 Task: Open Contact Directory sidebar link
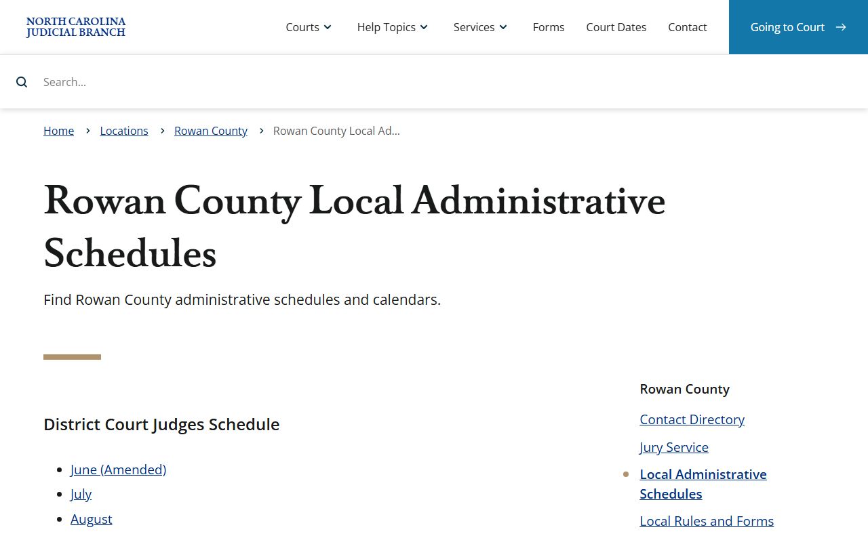[692, 419]
